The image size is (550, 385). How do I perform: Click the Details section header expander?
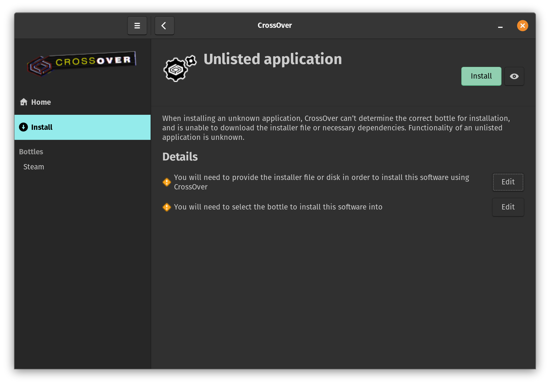(180, 157)
